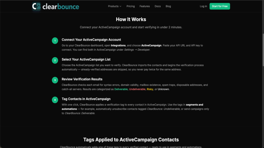This screenshot has height=148, width=264.
Task: Click the yellow Risky label
Action: pyautogui.click(x=150, y=89)
